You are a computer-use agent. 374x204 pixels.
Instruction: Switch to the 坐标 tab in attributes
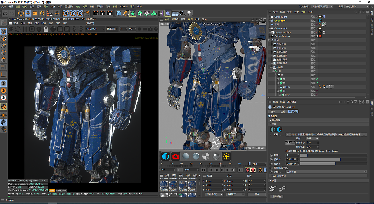click(283, 111)
